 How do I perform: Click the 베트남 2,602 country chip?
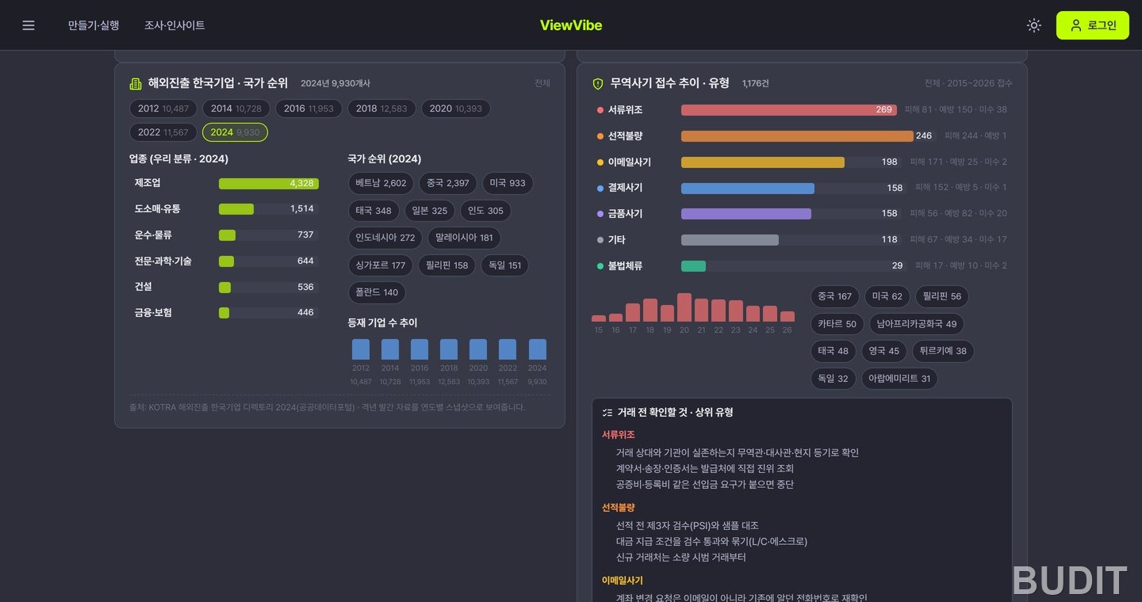[x=381, y=183]
